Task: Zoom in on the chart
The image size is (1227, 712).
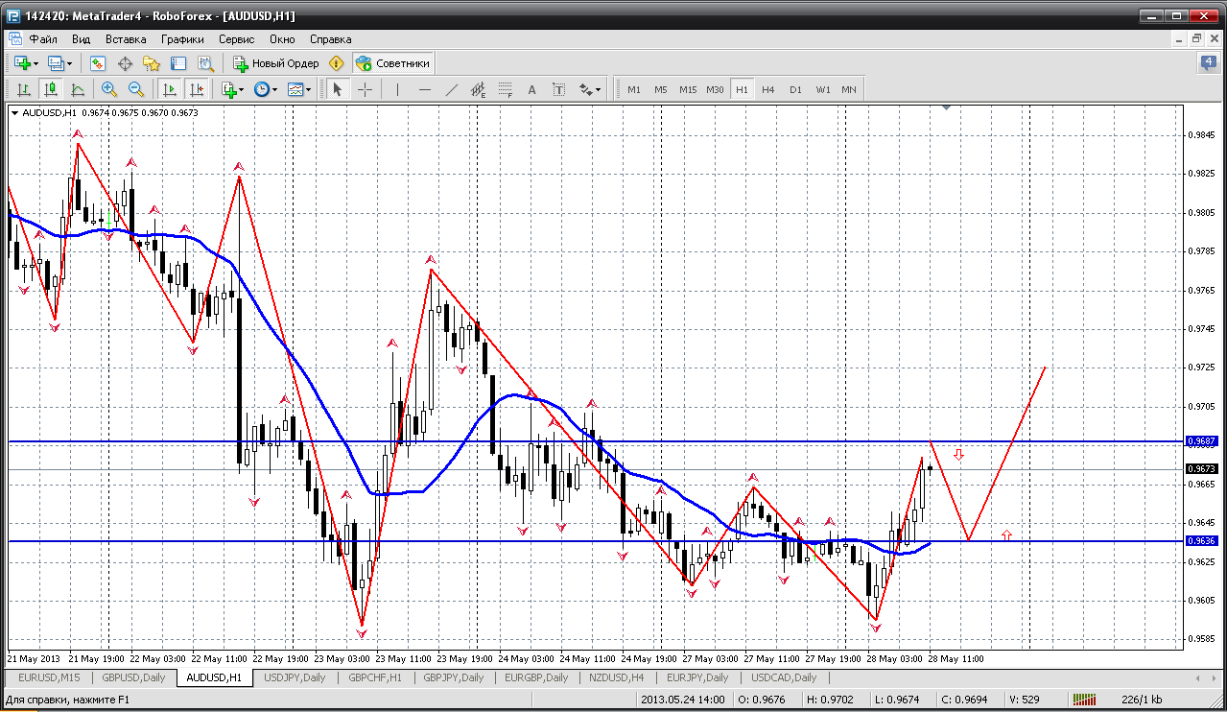Action: click(109, 89)
